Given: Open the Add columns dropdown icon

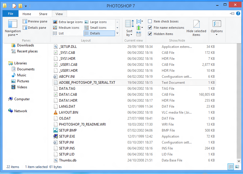Looking at the screenshot, I should [x=140, y=28].
